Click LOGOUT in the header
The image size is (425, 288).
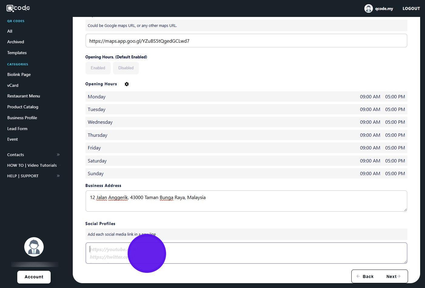[411, 8]
